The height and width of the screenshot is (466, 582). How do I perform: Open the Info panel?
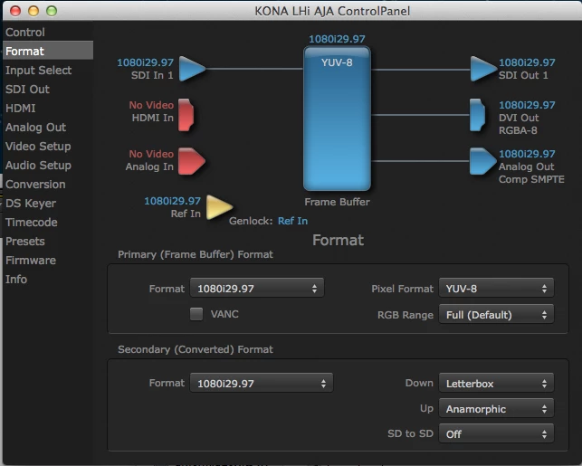pos(48,279)
